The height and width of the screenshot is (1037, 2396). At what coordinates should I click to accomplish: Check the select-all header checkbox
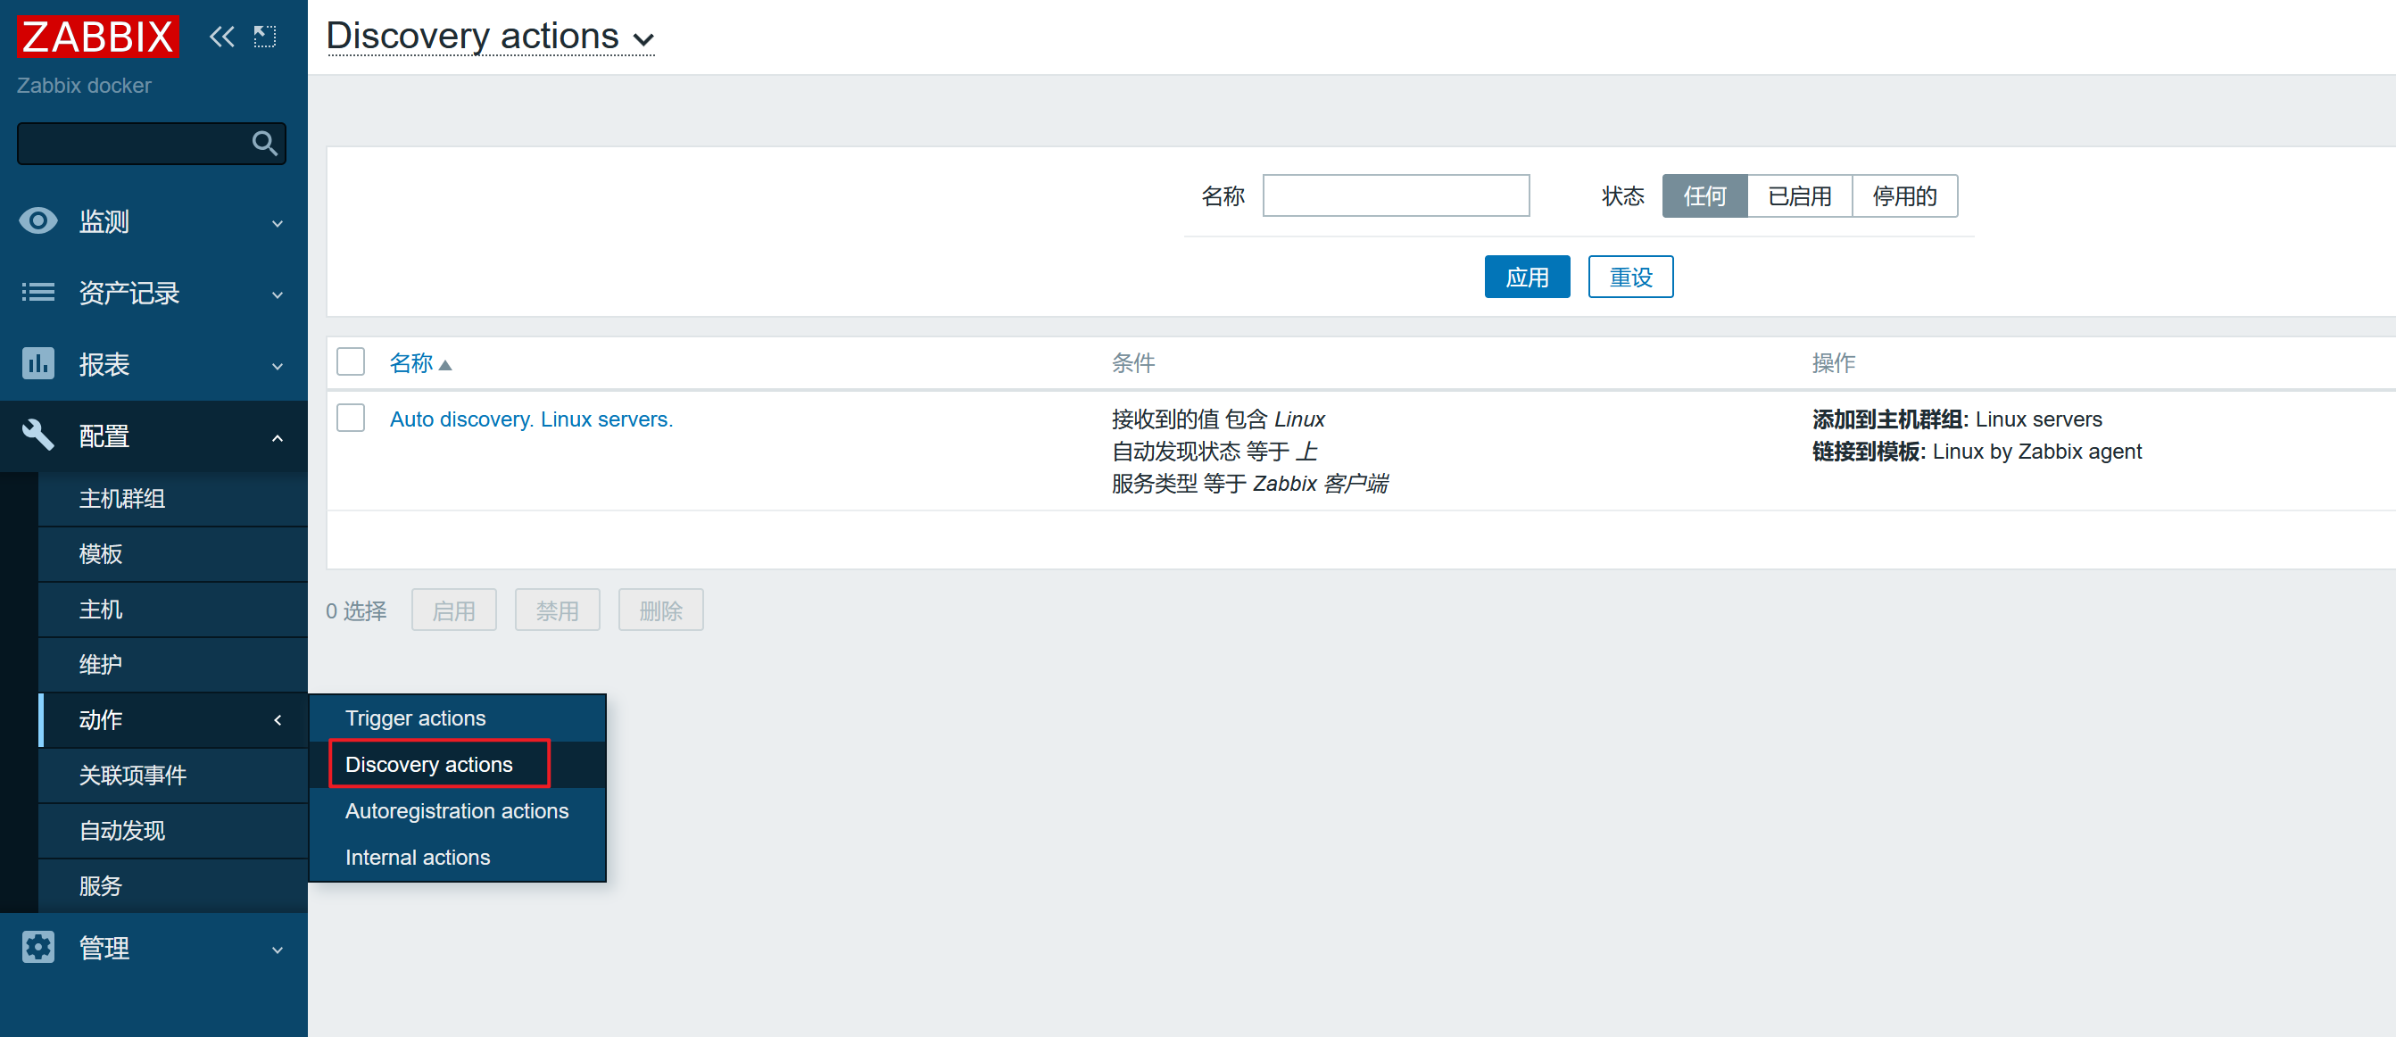(x=351, y=361)
